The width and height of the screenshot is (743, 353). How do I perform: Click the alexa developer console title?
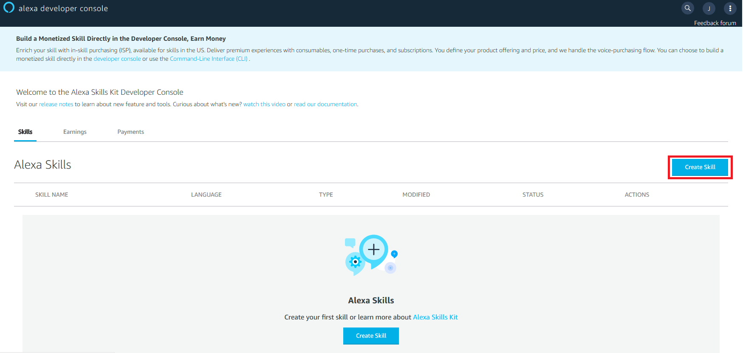[x=63, y=8]
